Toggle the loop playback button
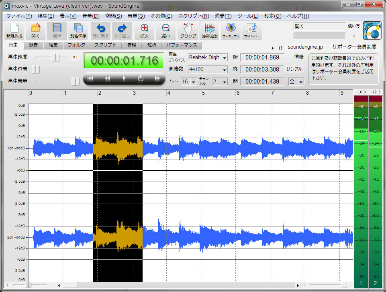The width and height of the screenshot is (386, 292). click(141, 79)
